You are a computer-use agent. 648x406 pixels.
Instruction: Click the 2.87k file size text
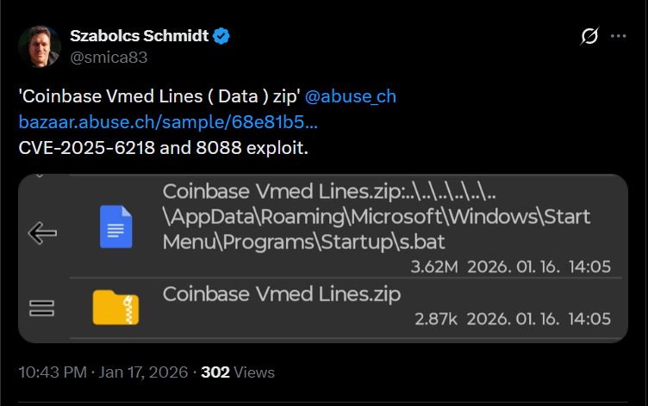[436, 319]
